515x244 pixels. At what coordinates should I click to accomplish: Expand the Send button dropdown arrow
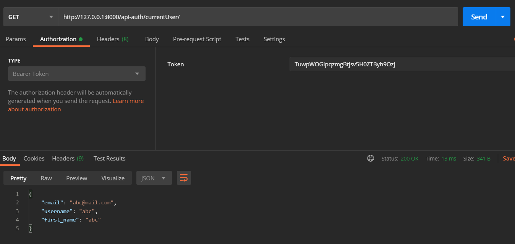pos(503,17)
